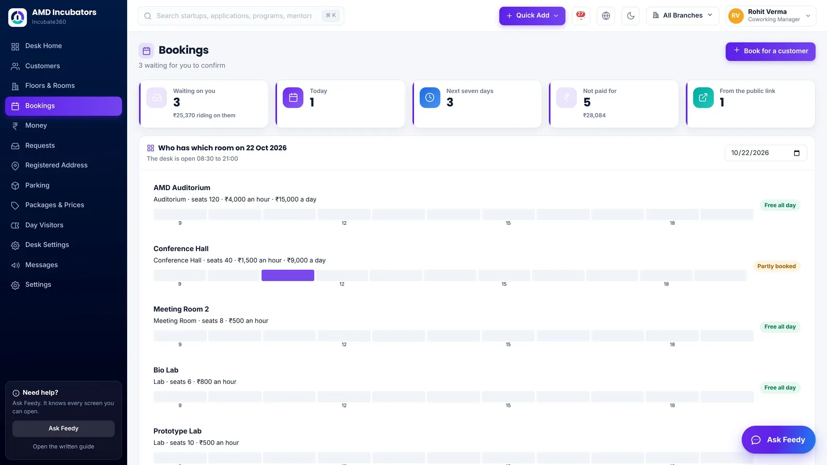This screenshot has width=827, height=465.
Task: Expand Rohit Verma profile menu
Action: tap(771, 16)
